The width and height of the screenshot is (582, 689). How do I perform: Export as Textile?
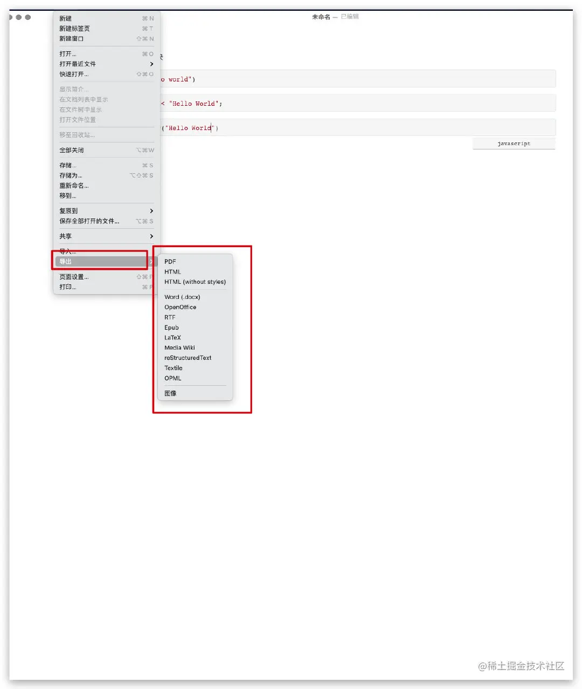point(195,368)
